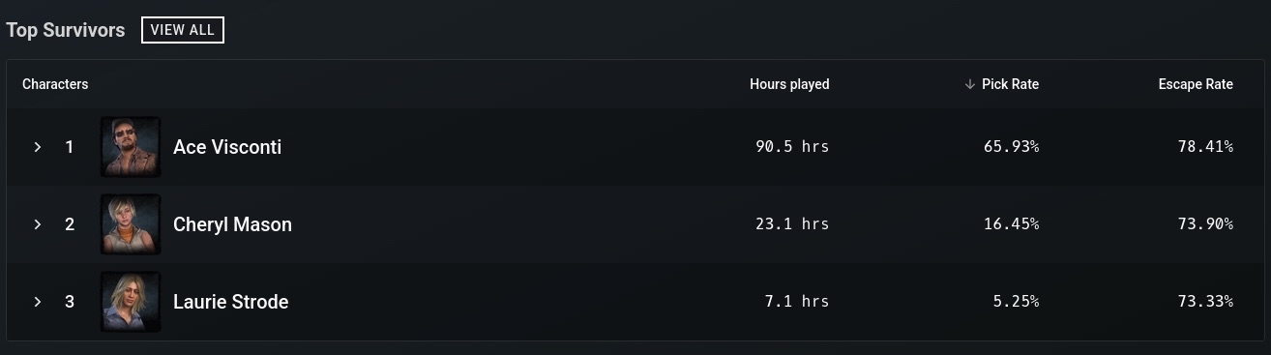Expand the Laurie Strode row chevron

coord(38,302)
